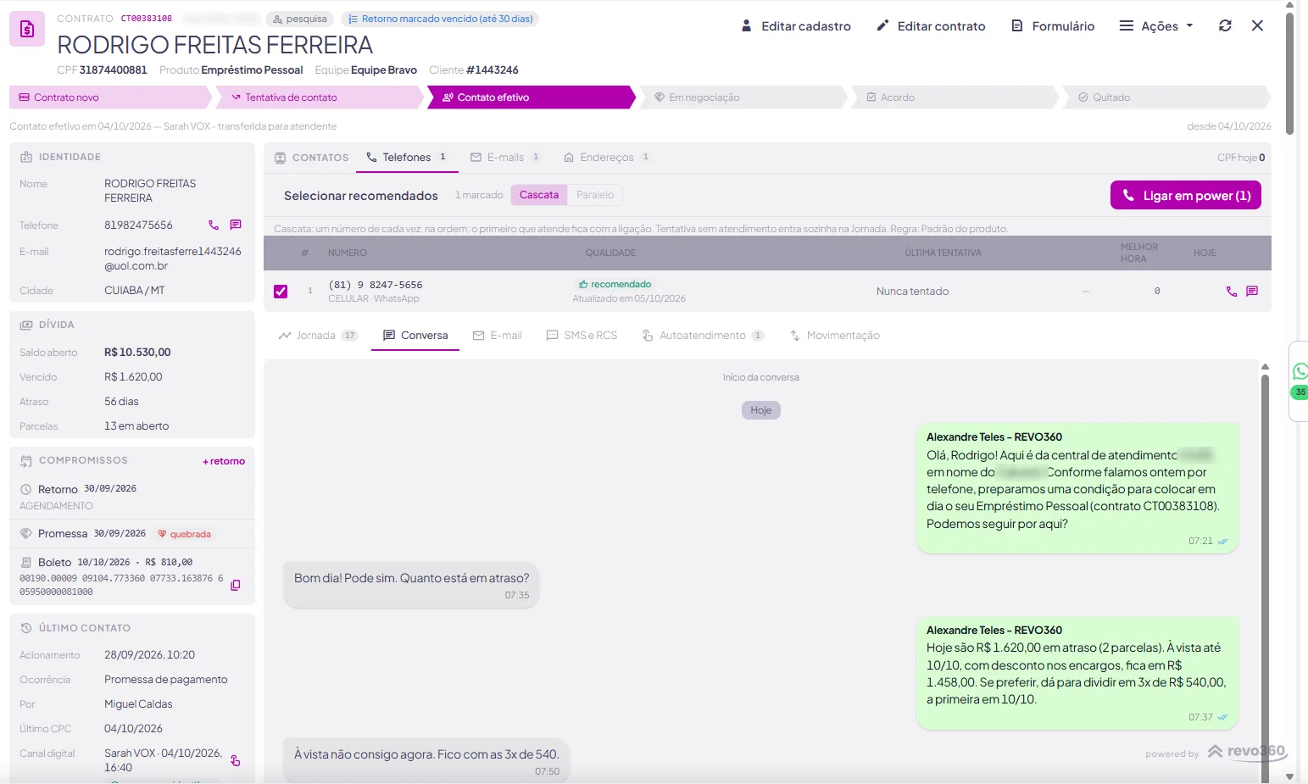Add a commitment with +retorno link

click(224, 461)
